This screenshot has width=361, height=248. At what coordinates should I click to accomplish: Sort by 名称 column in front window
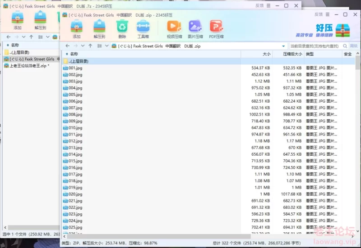click(x=74, y=54)
